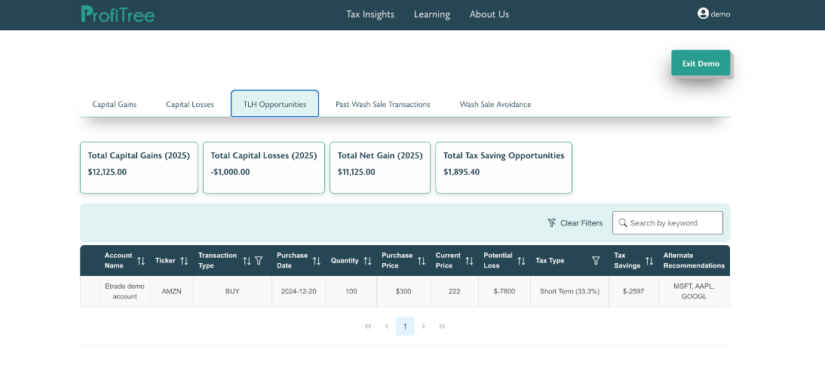The height and width of the screenshot is (377, 825).
Task: Click the AMZN ticker cell
Action: 171,291
